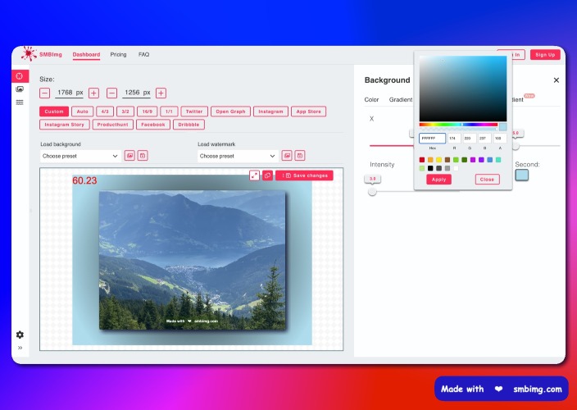577x410 pixels.
Task: Open the Pricing page
Action: click(x=118, y=54)
